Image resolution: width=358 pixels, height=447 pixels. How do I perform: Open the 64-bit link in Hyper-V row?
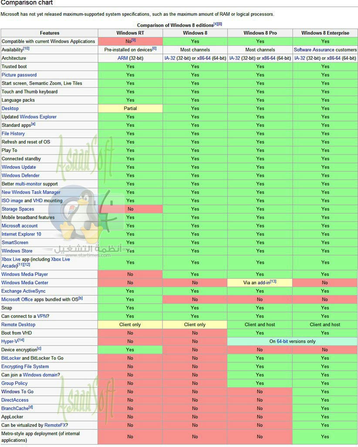(282, 341)
